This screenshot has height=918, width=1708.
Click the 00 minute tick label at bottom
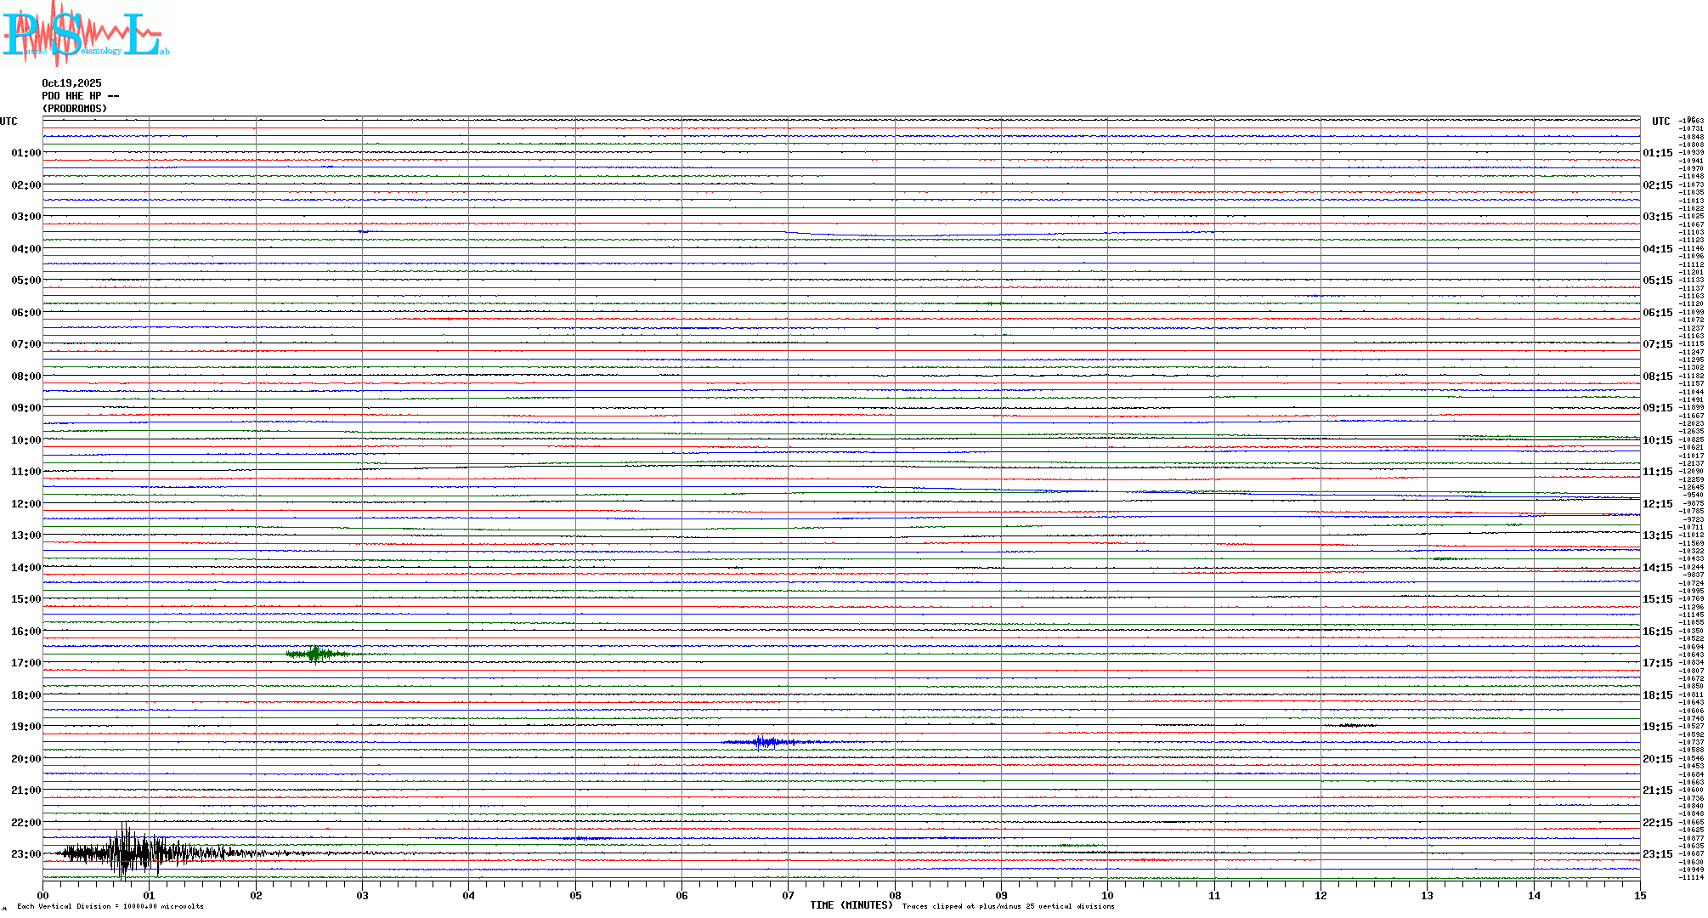click(42, 895)
